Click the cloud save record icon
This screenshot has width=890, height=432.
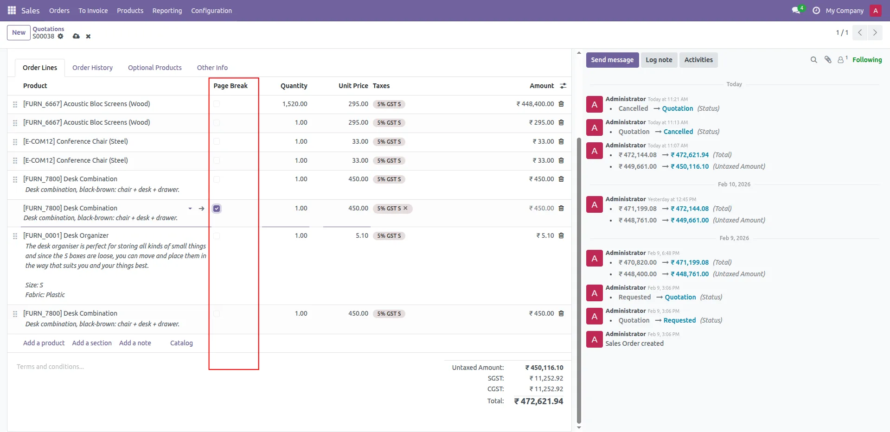[x=76, y=36]
